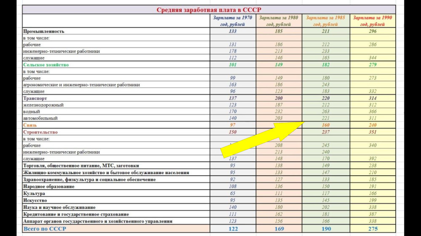The width and height of the screenshot is (421, 236).
Task: Select Кредитование 1990 value 387
Action: (x=373, y=215)
